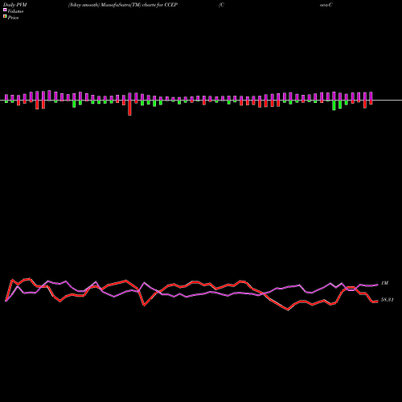Click the '1M' volume line end label
The height and width of the screenshot is (402, 402).
click(384, 283)
